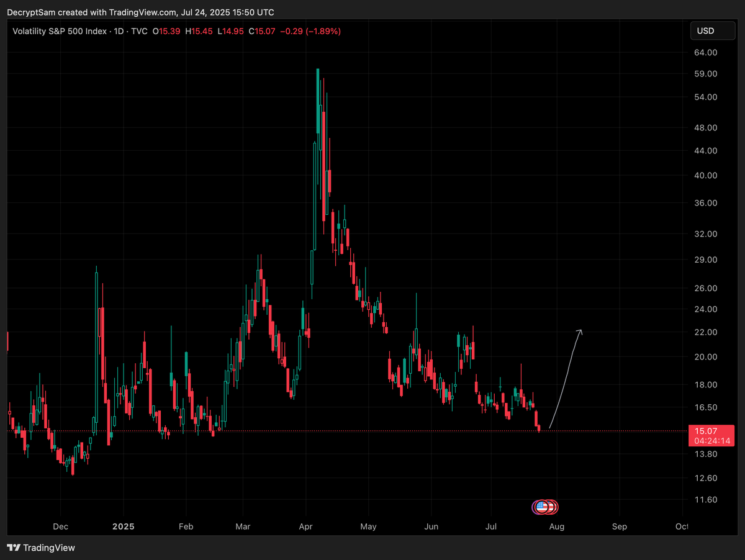Click the 18.00 price axis label

point(707,385)
